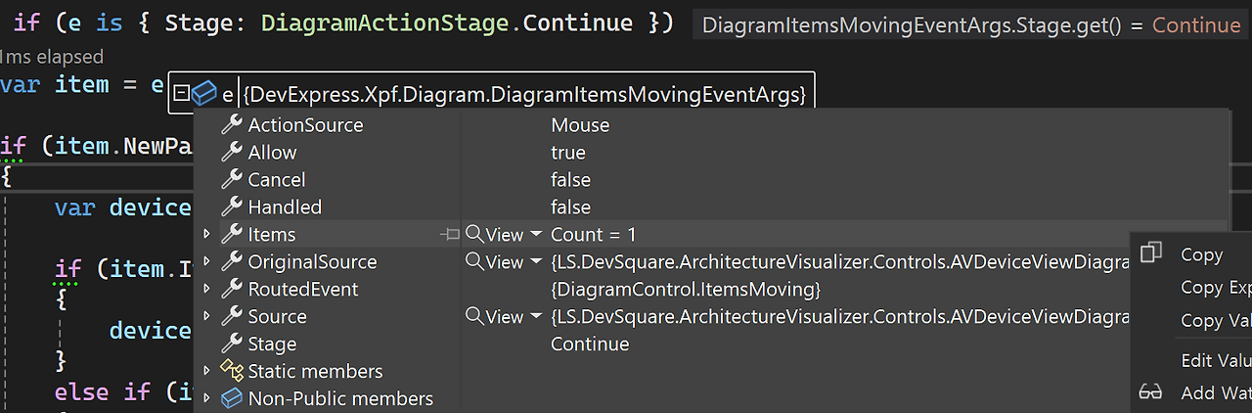Viewport: 1252px width, 413px height.
Task: Select the Stage value Continue
Action: click(x=590, y=344)
